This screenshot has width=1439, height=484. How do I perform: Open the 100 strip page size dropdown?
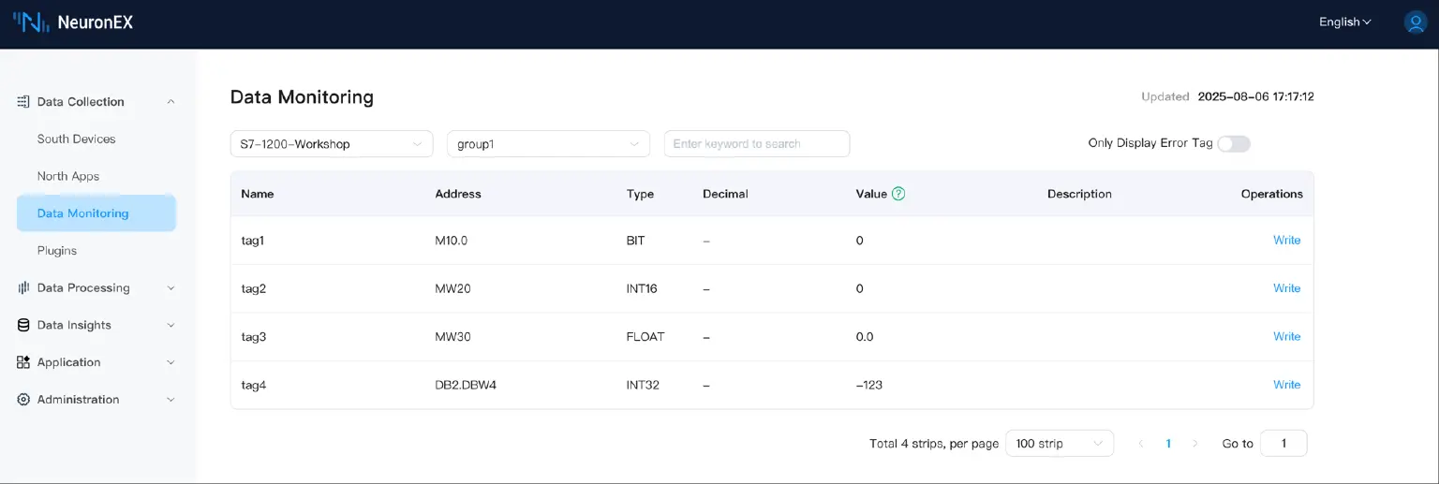pyautogui.click(x=1059, y=444)
